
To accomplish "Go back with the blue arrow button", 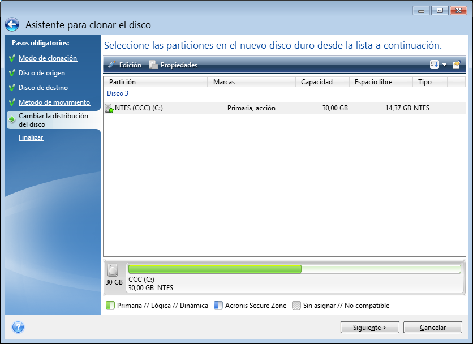I will tap(12, 25).
